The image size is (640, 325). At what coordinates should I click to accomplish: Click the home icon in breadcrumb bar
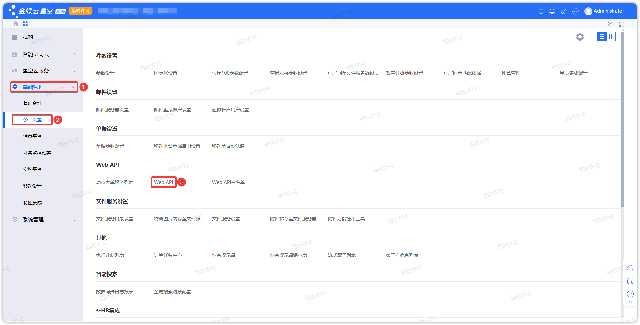16,24
